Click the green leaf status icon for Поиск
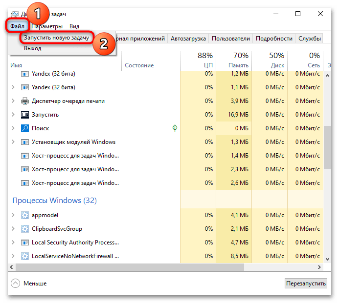This screenshot has height=303, width=339. 175,128
